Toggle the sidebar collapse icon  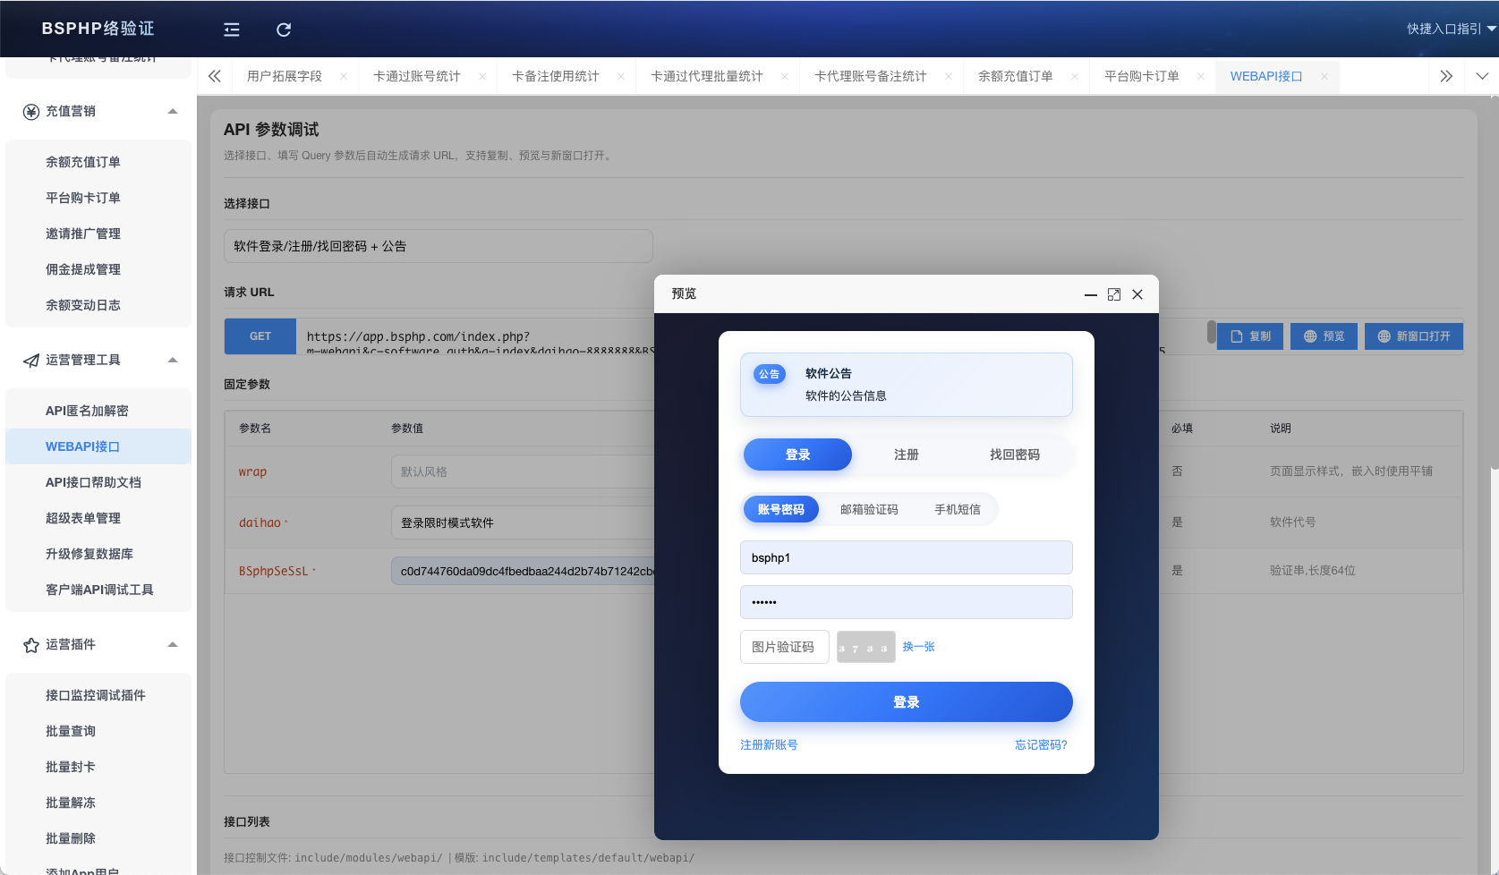tap(232, 30)
